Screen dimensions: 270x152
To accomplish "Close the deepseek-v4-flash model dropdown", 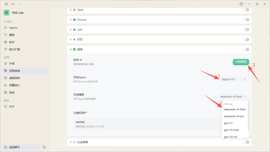I will (x=233, y=97).
